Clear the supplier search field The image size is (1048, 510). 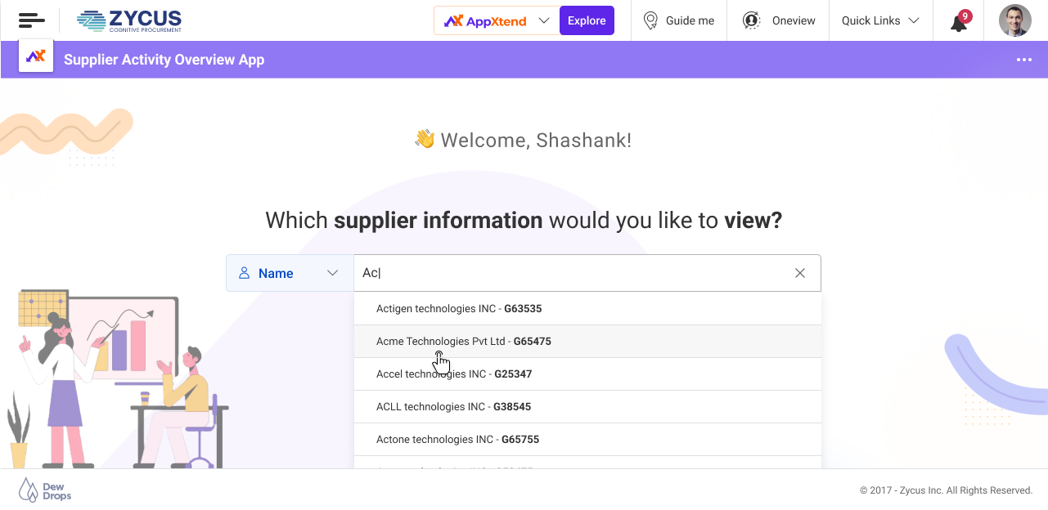(x=800, y=273)
